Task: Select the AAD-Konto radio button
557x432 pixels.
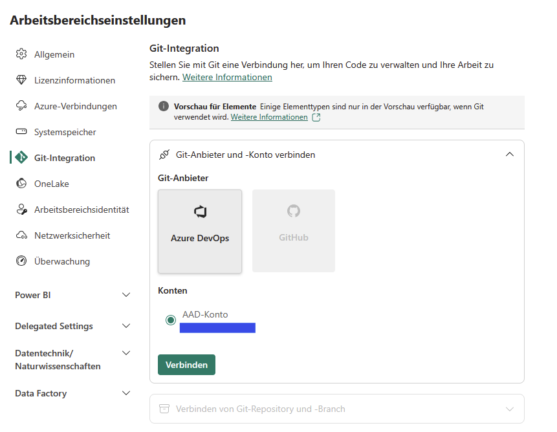Action: [x=171, y=320]
